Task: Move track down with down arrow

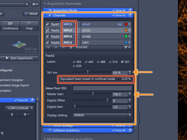Action: (48, 47)
